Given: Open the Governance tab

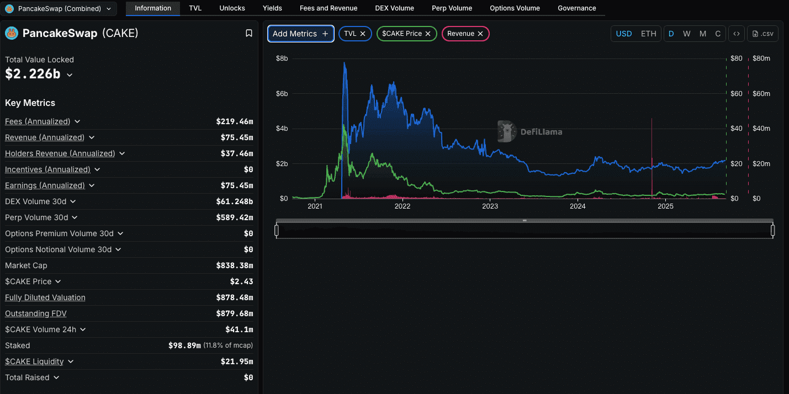Looking at the screenshot, I should [577, 8].
